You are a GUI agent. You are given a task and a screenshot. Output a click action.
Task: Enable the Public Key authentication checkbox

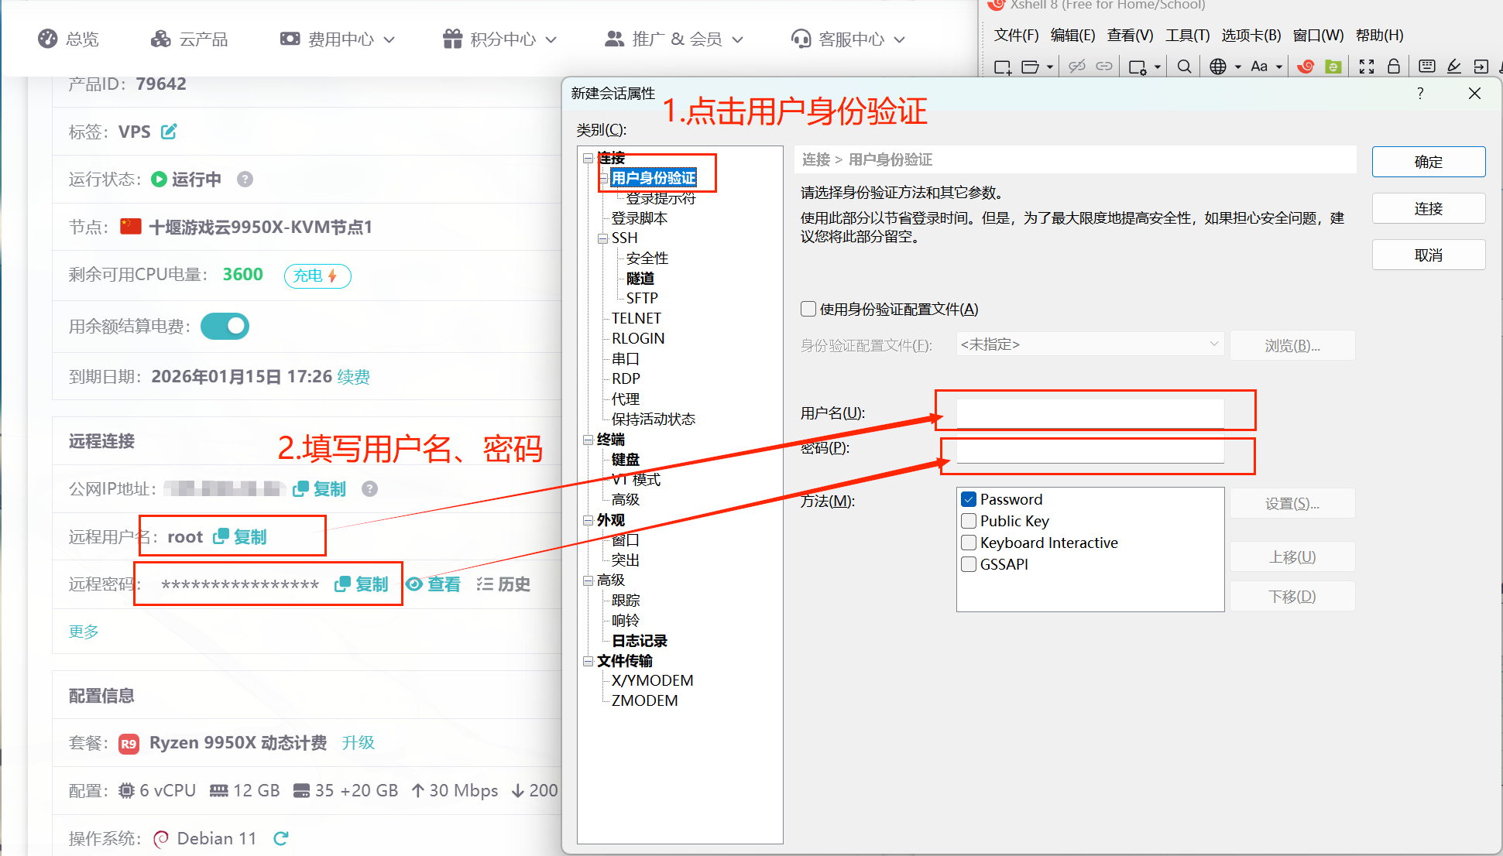coord(969,521)
